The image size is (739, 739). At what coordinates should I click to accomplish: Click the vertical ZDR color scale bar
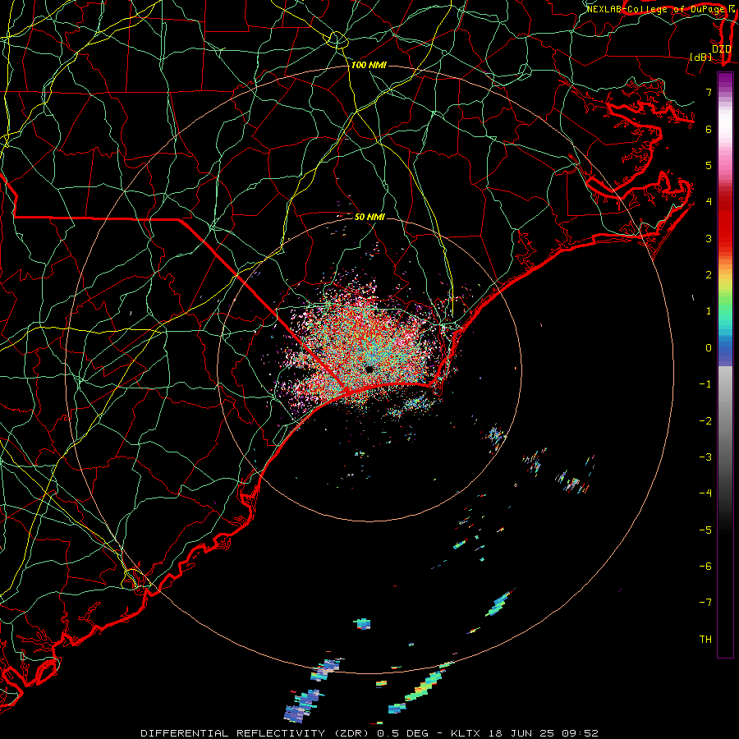(725, 365)
